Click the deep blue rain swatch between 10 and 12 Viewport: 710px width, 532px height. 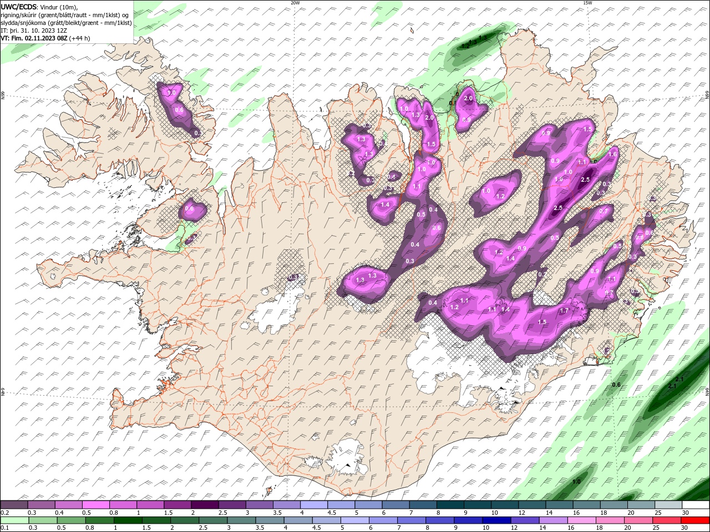click(496, 520)
